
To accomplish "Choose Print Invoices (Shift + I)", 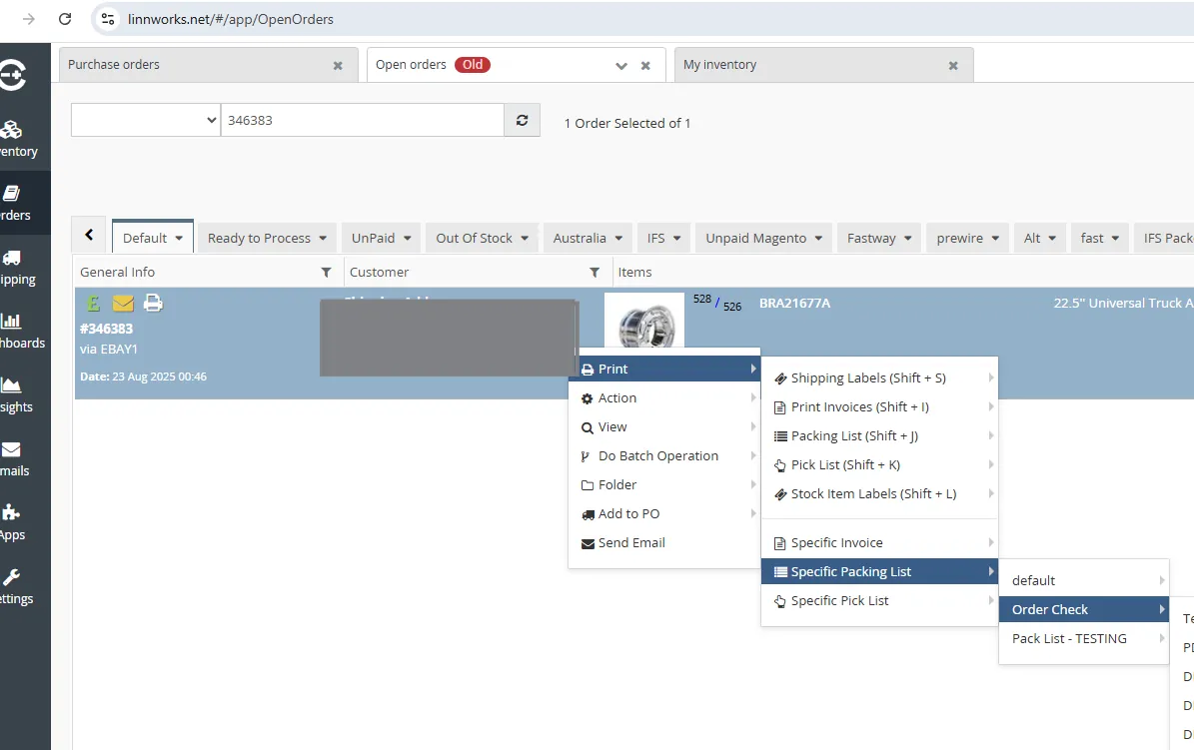I will 879,407.
